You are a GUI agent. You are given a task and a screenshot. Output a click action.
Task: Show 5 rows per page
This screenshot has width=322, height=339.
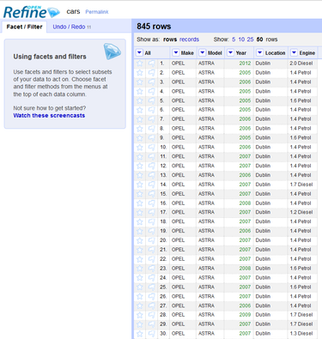pos(234,39)
